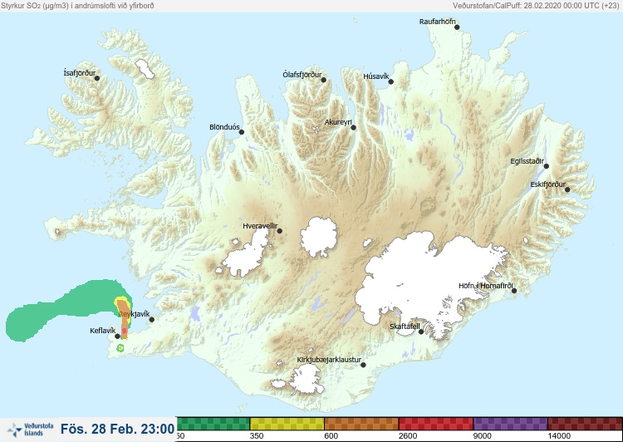Screen dimensions: 623x442
Task: Click the orange legend swatch (600–2600)
Action: click(361, 424)
